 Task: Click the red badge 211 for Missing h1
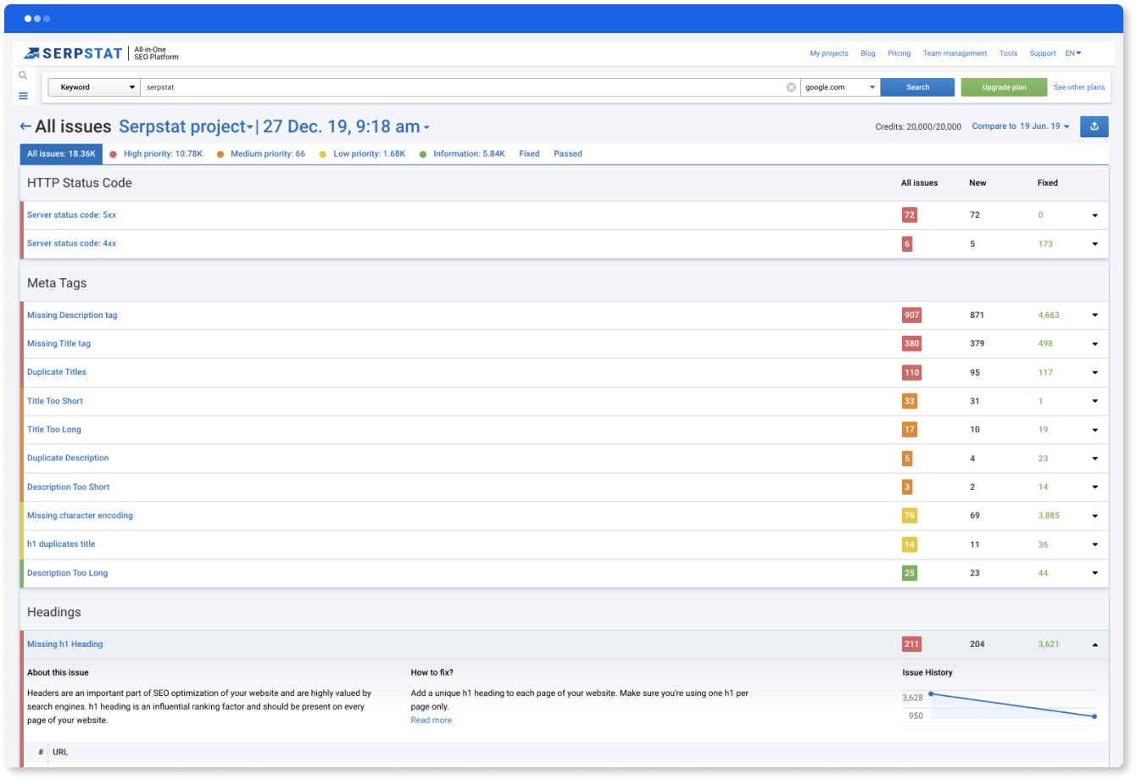tap(911, 644)
